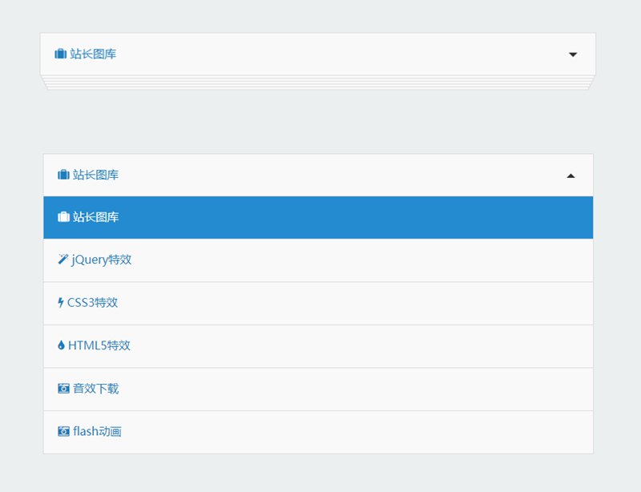Click the magic wand icon beside jQuery特效

[63, 260]
